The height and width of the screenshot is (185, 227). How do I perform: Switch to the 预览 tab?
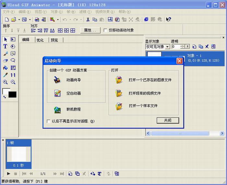click(54, 40)
